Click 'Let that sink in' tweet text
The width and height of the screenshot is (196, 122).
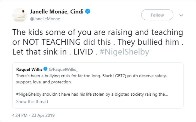39,52
